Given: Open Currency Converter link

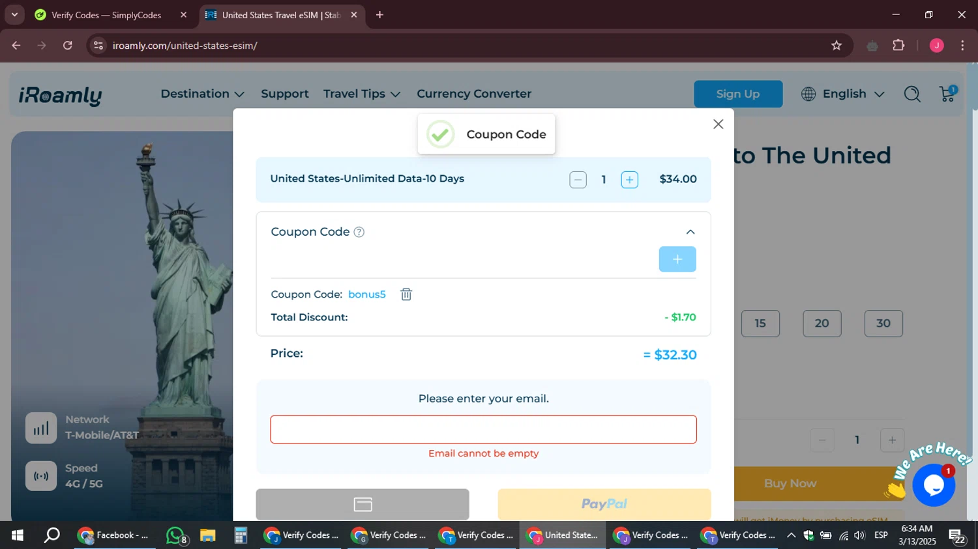Looking at the screenshot, I should pyautogui.click(x=474, y=94).
